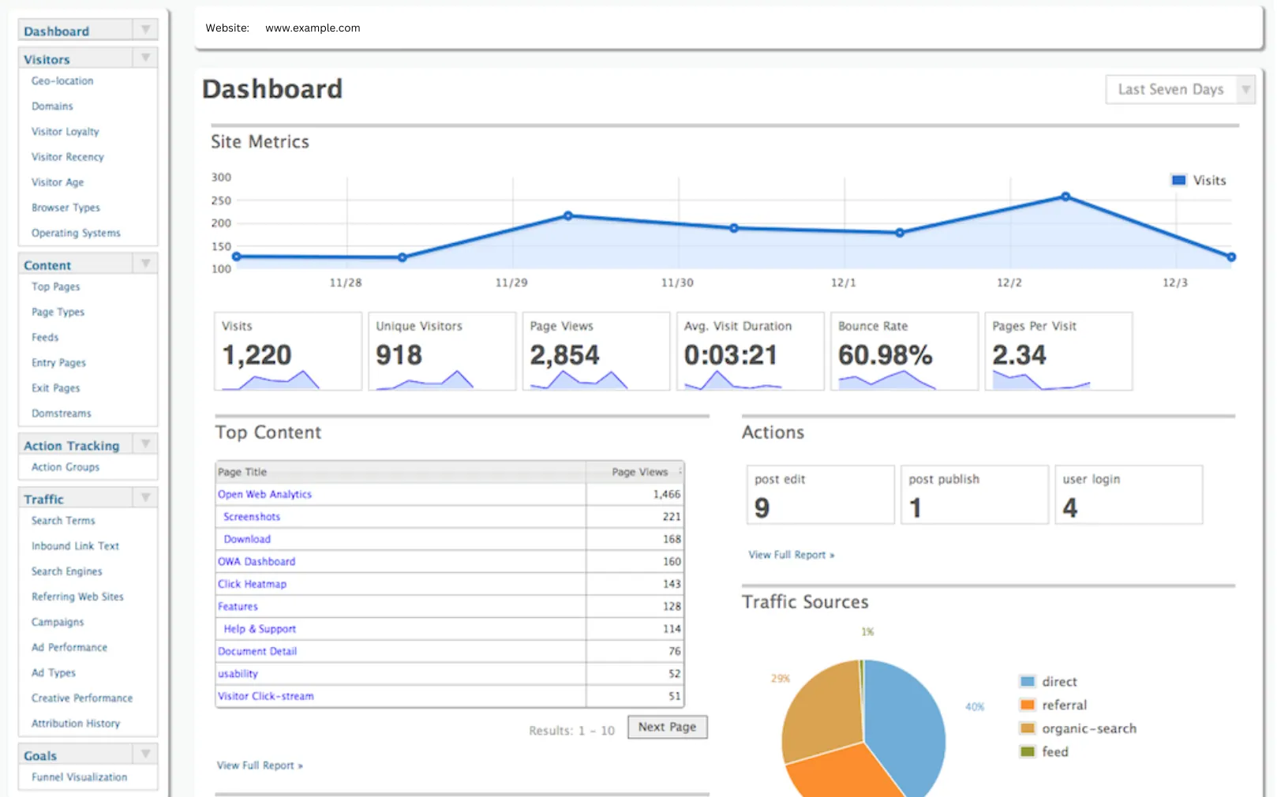This screenshot has height=797, width=1277.
Task: Click the direct legend color swatch
Action: [1028, 681]
